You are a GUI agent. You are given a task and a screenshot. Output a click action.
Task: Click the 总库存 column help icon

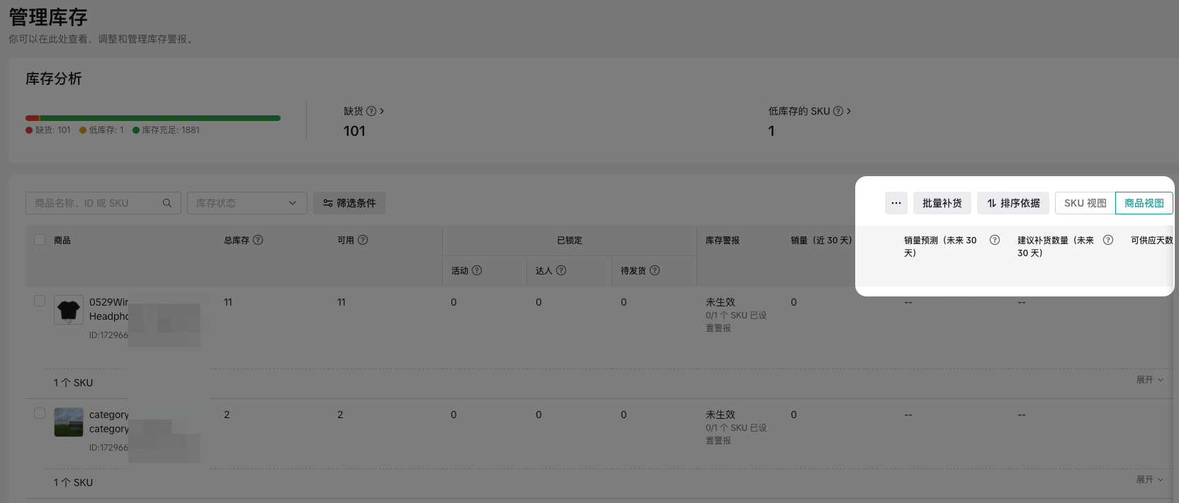click(x=258, y=240)
